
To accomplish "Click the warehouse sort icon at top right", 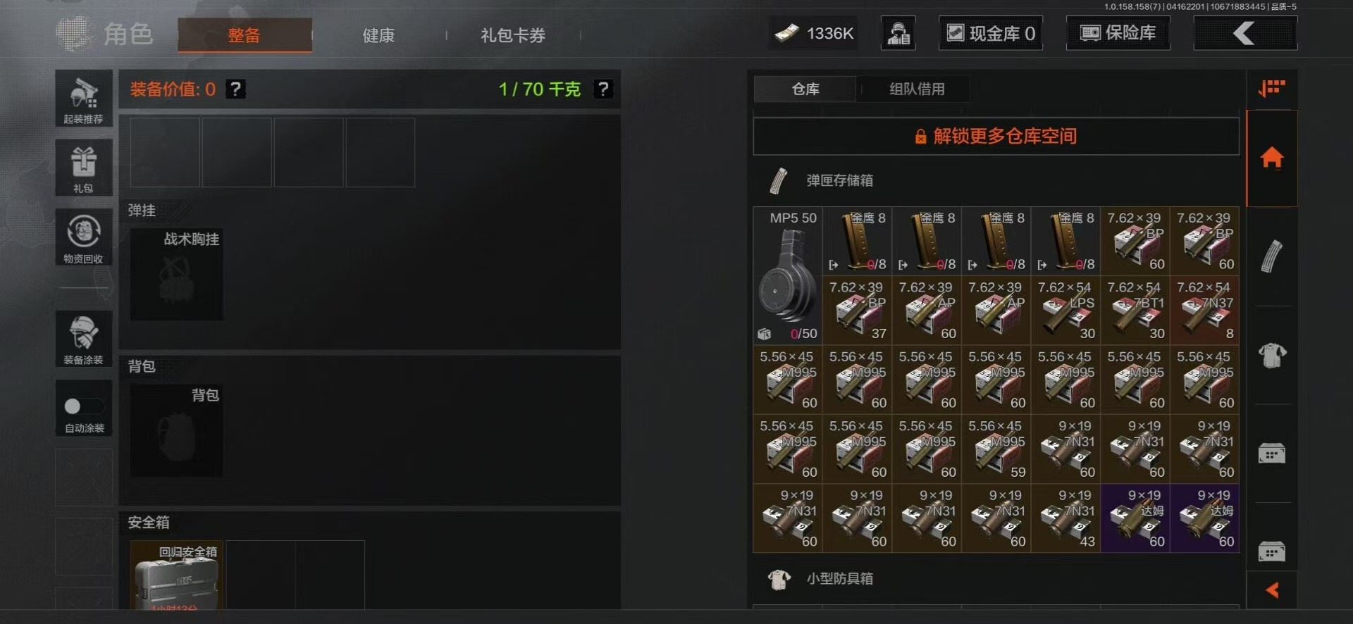I will click(1272, 89).
